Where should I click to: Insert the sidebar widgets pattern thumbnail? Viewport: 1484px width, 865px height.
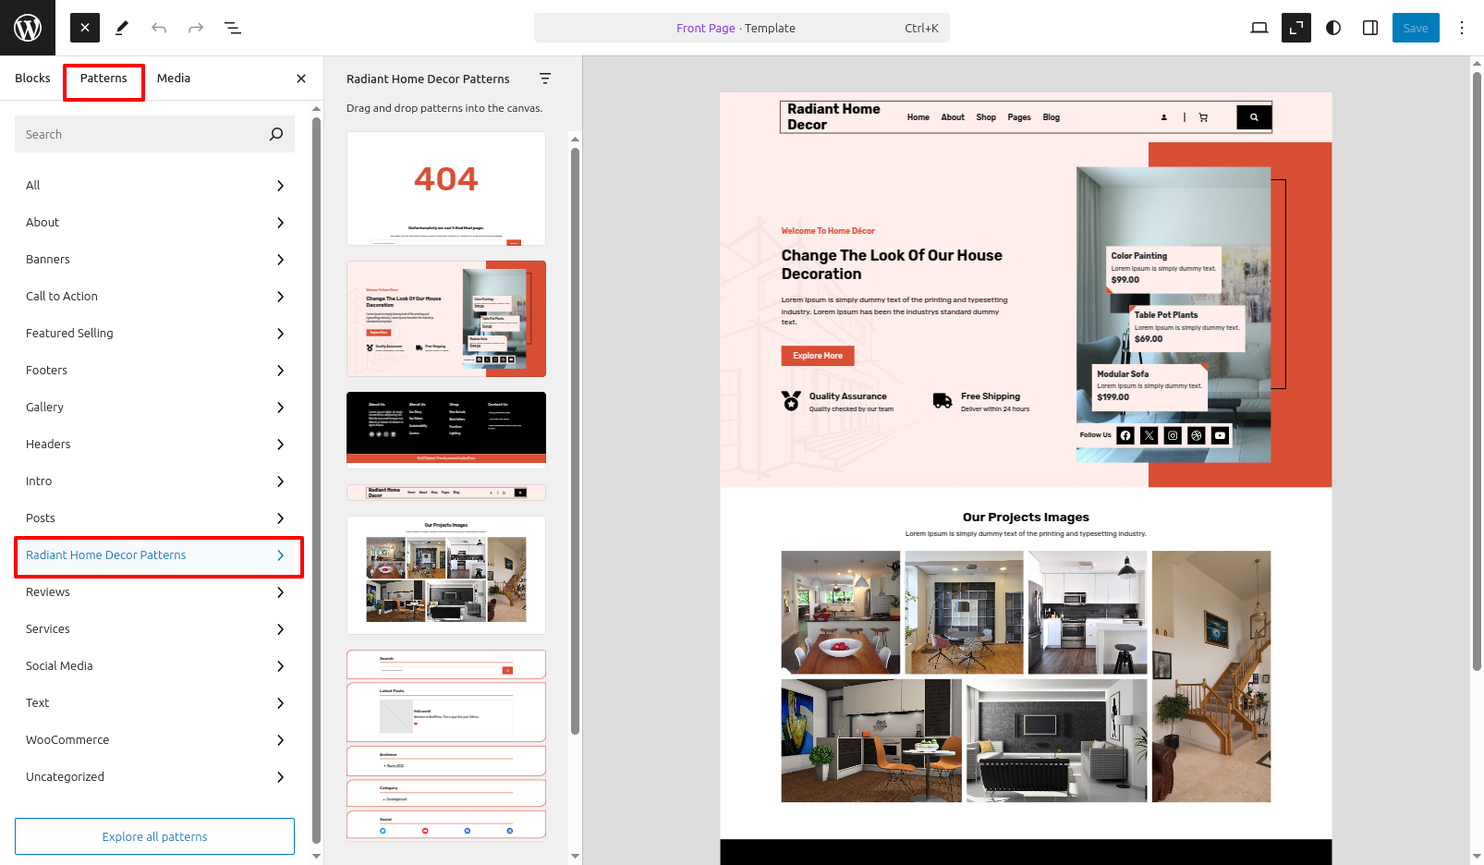click(x=446, y=745)
